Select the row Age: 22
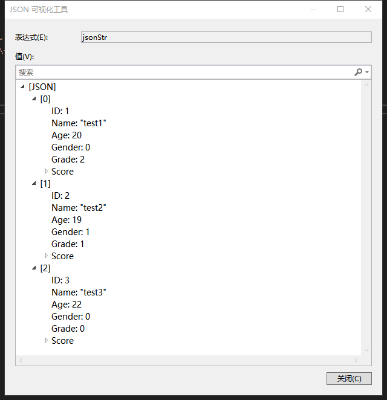This screenshot has width=387, height=400. [67, 305]
